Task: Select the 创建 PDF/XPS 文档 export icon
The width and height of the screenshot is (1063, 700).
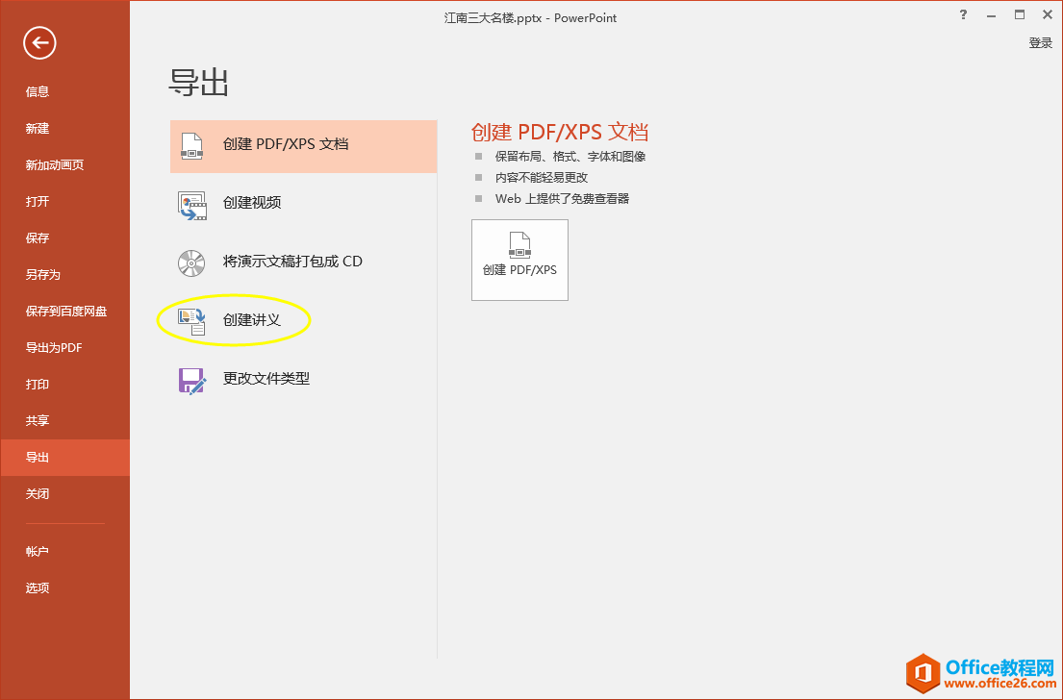Action: (x=191, y=145)
